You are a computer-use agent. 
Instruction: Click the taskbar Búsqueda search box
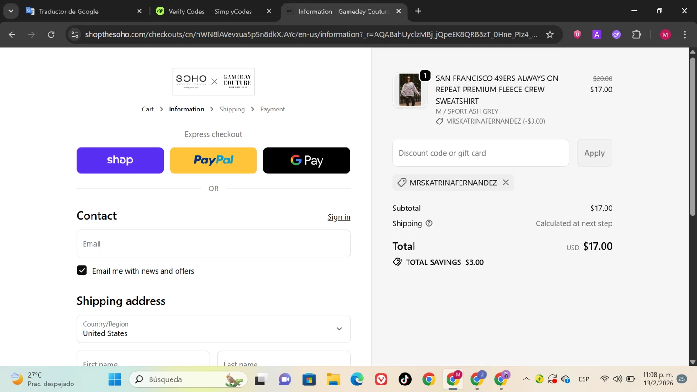(188, 379)
